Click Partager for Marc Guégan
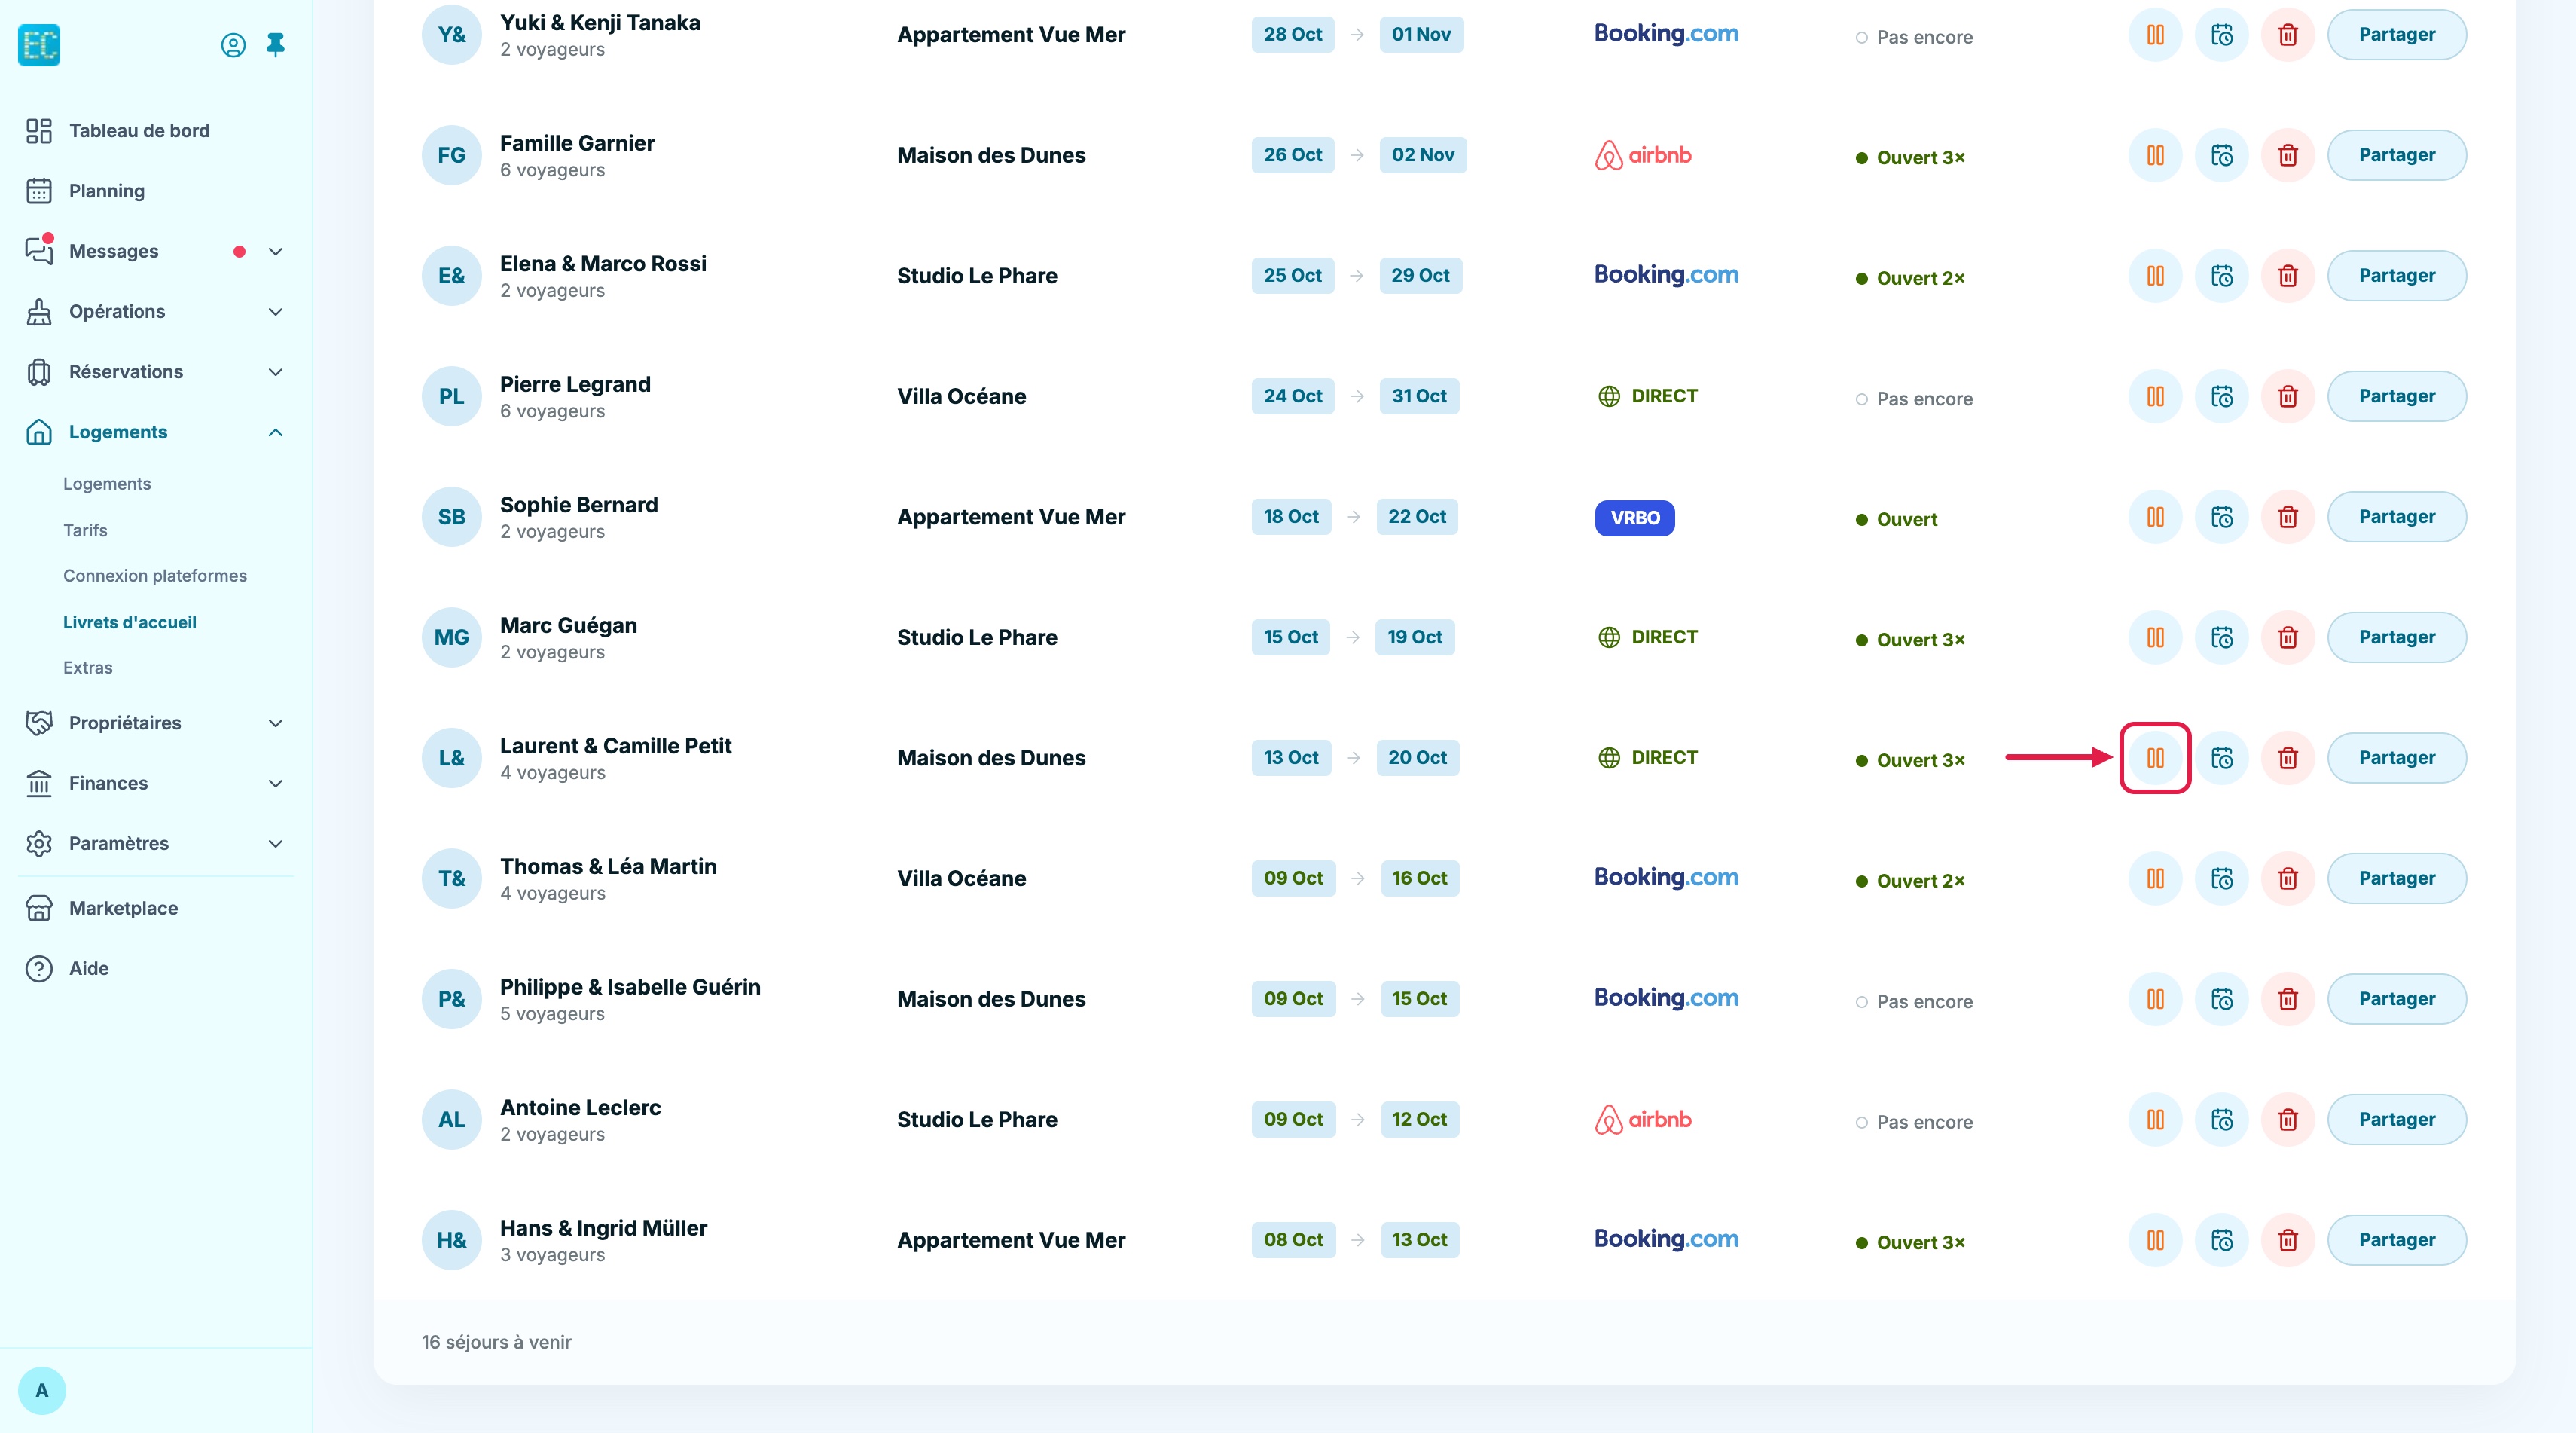Image resolution: width=2576 pixels, height=1433 pixels. 2396,638
